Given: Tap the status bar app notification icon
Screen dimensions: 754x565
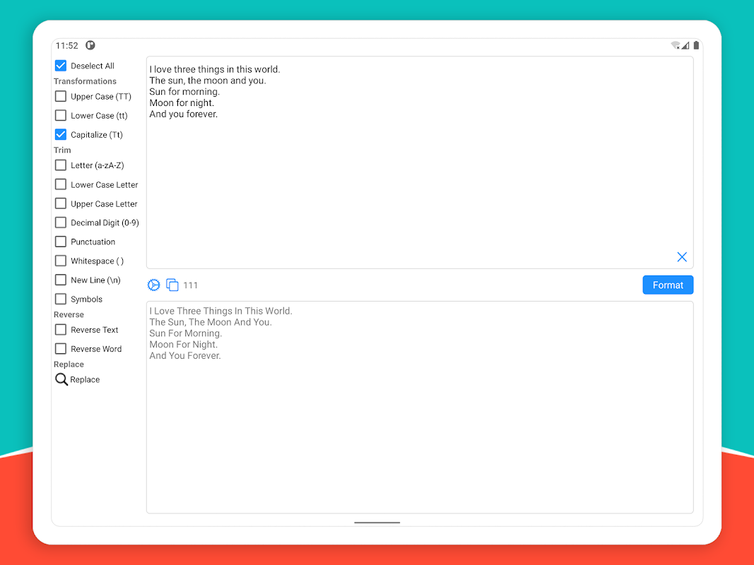Looking at the screenshot, I should click(x=90, y=45).
